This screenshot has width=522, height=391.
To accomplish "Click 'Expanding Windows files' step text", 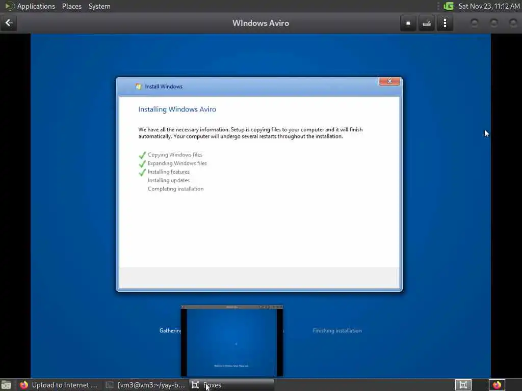I will pyautogui.click(x=177, y=163).
